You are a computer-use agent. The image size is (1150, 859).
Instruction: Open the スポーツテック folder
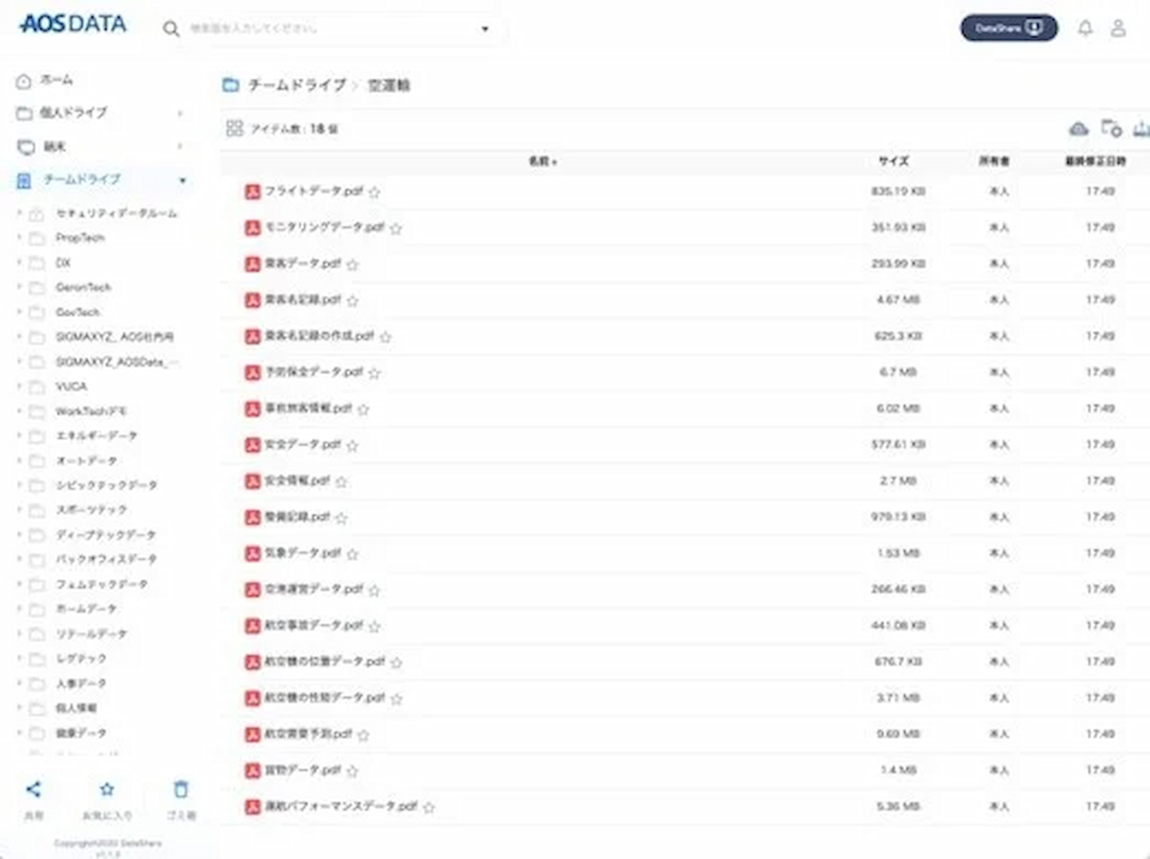[91, 510]
